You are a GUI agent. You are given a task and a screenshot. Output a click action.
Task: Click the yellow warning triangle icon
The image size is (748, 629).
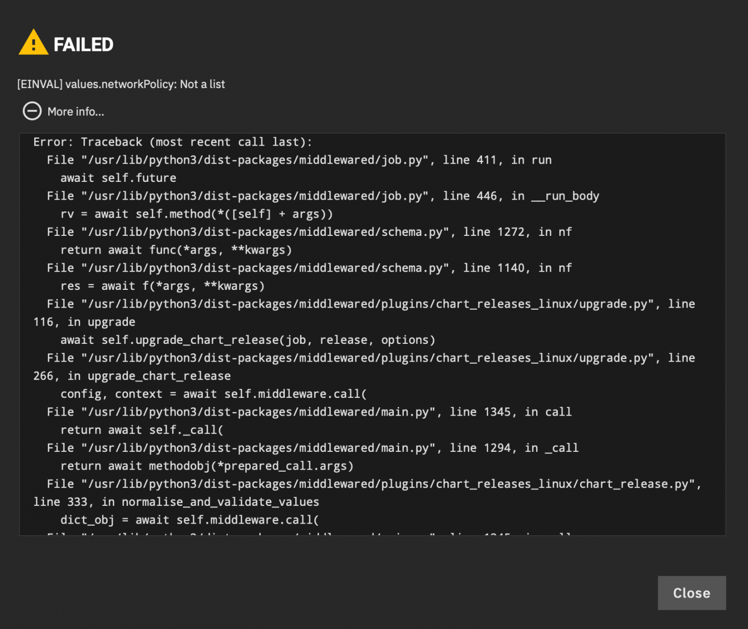click(x=34, y=42)
